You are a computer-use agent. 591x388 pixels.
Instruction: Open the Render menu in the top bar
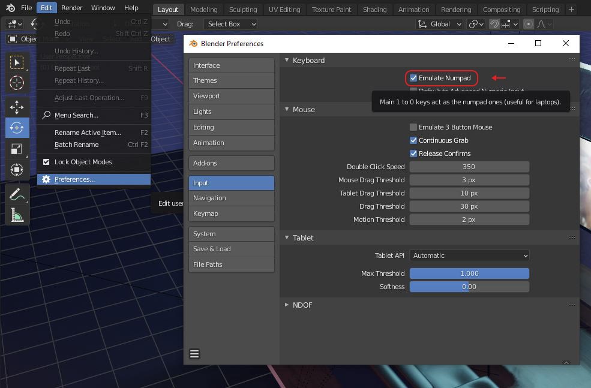coord(71,7)
